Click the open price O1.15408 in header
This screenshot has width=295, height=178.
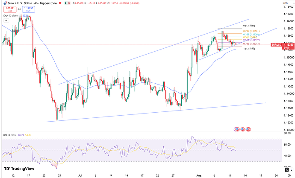(x=78, y=3)
